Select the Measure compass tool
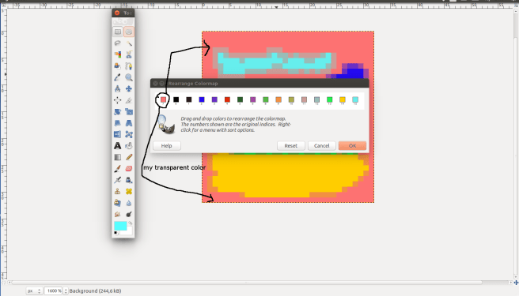Screen dimensions: 519x296 click(118, 89)
